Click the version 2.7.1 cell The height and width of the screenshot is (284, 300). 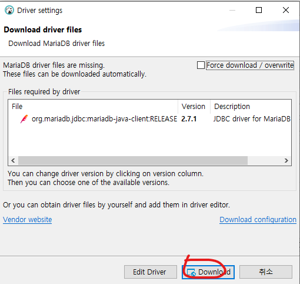[189, 119]
